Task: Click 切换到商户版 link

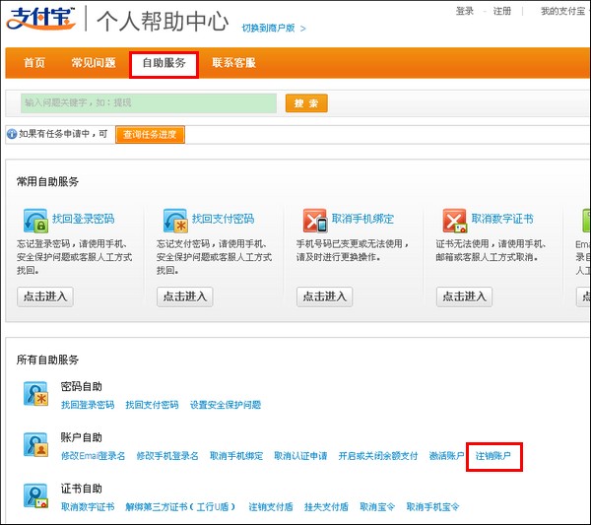Action: [x=273, y=29]
